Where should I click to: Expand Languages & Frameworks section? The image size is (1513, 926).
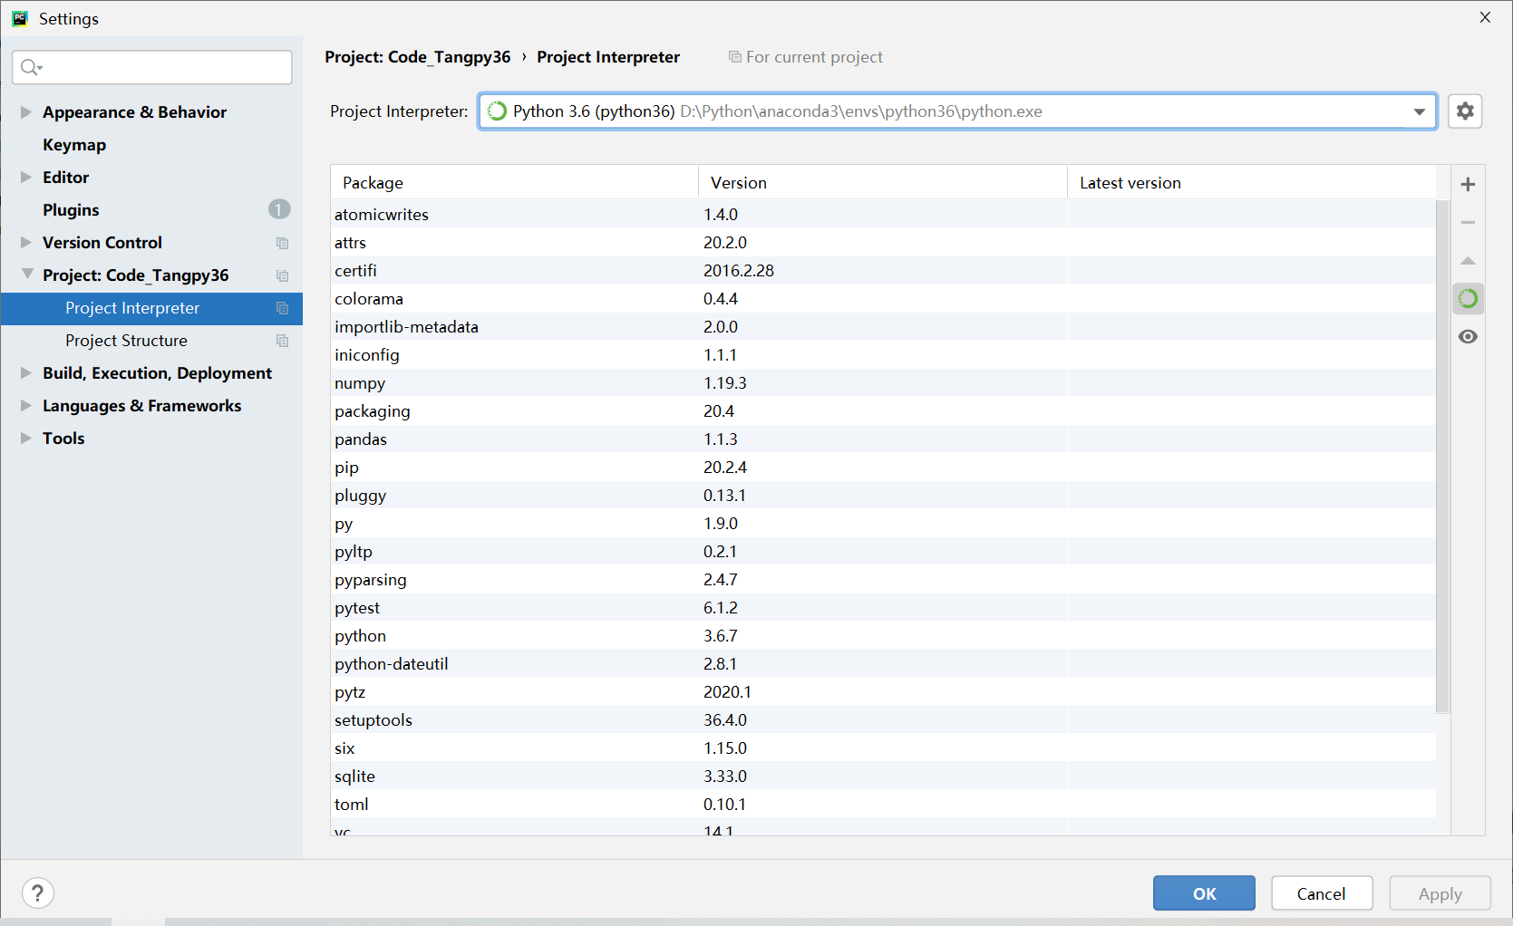[26, 406]
